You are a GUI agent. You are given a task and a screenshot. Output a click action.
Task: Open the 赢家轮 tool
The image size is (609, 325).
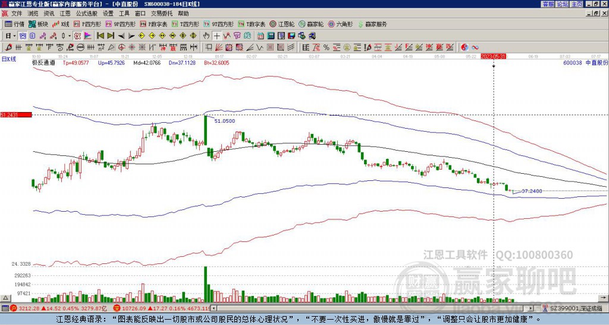point(311,24)
